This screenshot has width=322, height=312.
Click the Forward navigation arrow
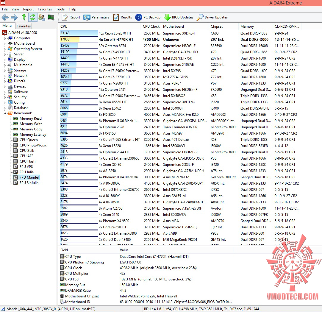tap(14, 17)
